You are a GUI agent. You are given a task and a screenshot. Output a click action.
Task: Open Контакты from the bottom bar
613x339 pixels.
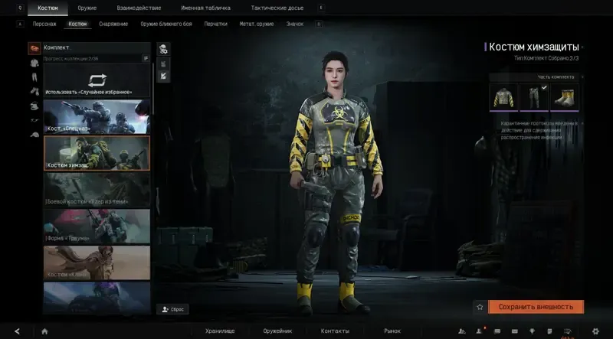click(x=335, y=331)
